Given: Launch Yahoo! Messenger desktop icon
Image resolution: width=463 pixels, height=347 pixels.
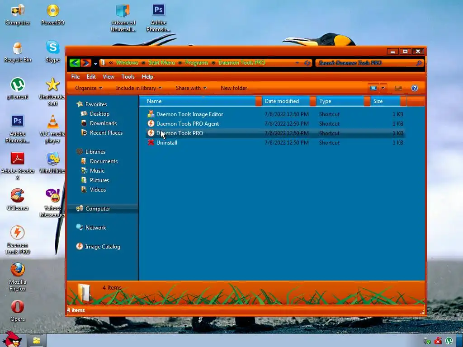Looking at the screenshot, I should tap(52, 203).
